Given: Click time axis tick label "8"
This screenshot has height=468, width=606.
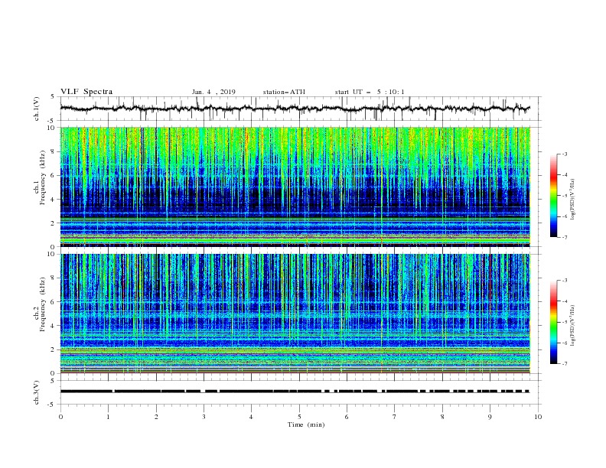Looking at the screenshot, I should click(x=442, y=417).
